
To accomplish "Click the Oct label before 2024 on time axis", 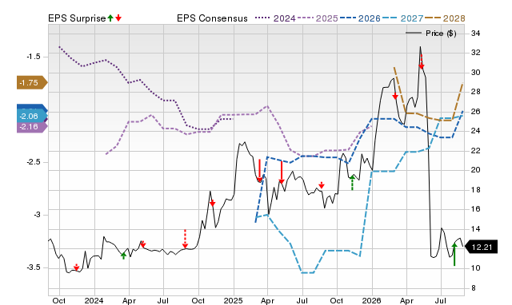I will click(59, 301).
